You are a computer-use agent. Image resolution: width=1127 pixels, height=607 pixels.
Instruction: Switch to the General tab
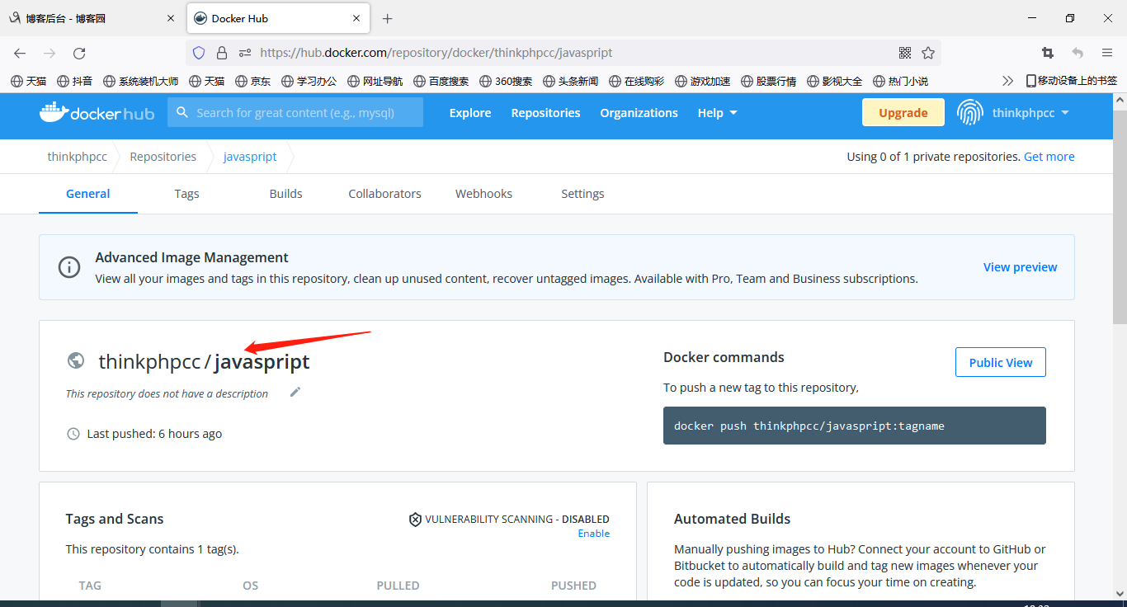(88, 194)
